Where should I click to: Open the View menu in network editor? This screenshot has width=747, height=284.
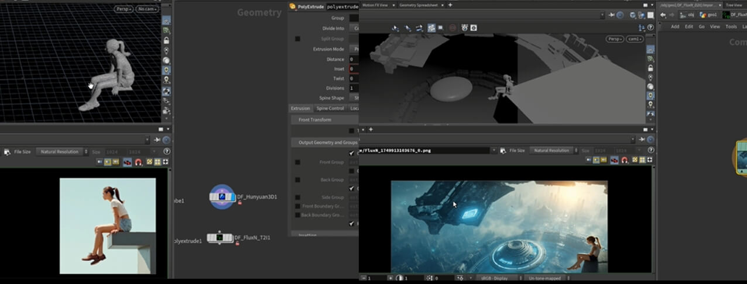[x=715, y=27]
